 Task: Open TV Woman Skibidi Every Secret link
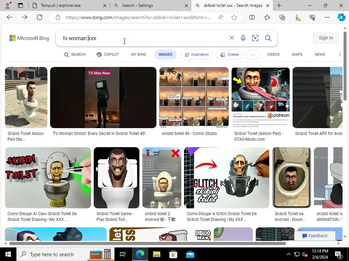pyautogui.click(x=99, y=133)
